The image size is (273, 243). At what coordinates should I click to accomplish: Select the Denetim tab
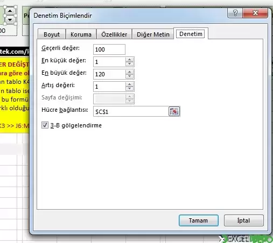click(x=191, y=34)
